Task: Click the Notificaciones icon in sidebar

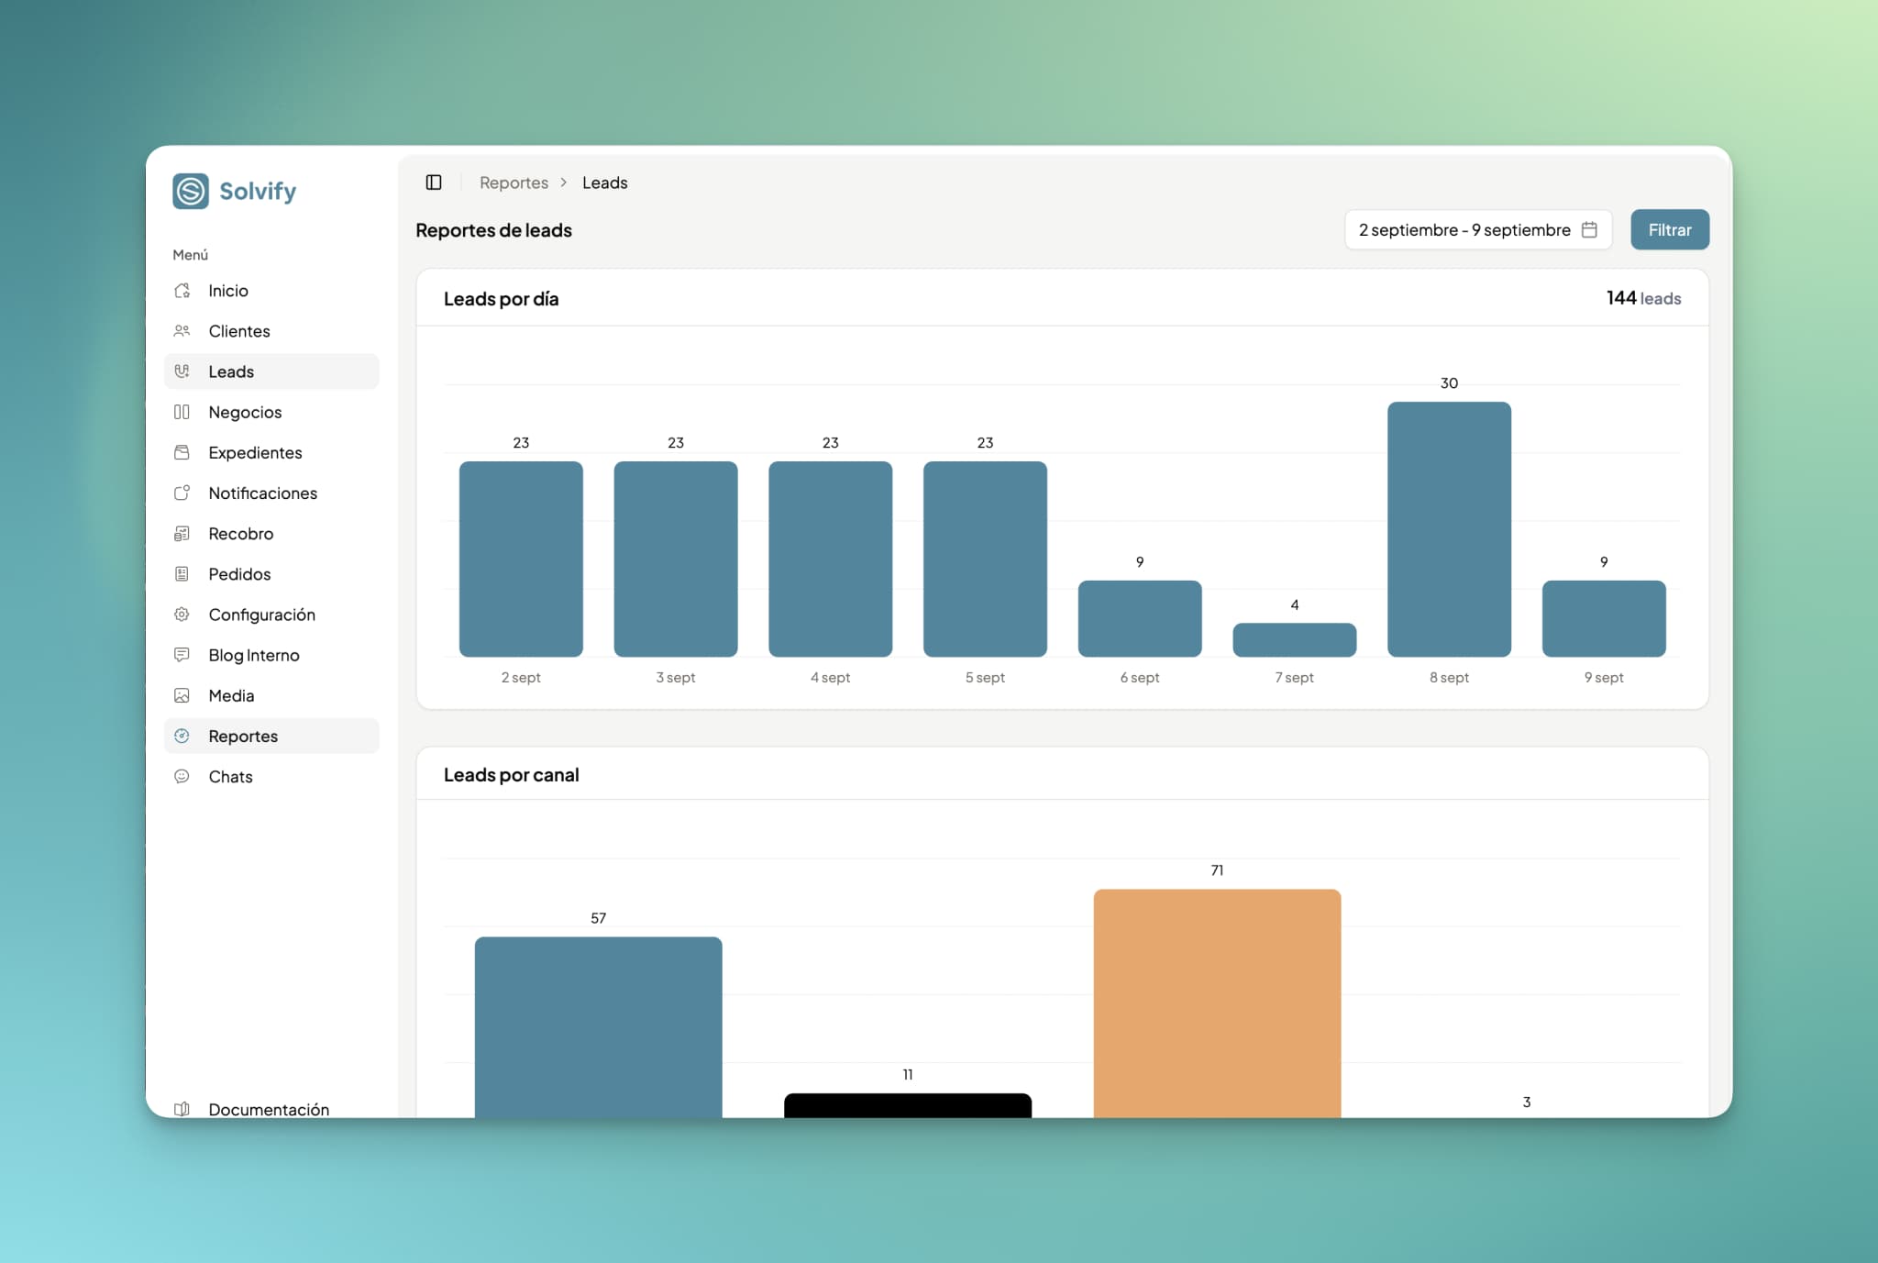Action: pos(182,493)
